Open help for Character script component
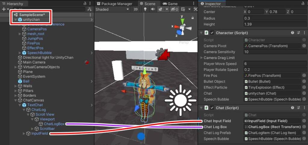 [x=293, y=33]
